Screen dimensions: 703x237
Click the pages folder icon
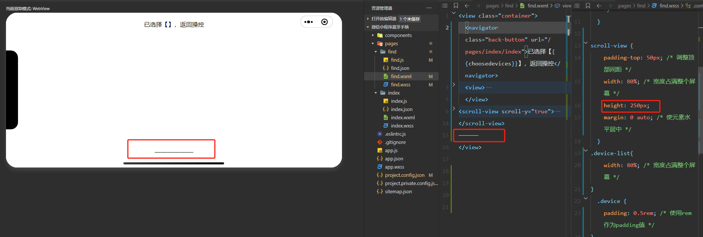tap(380, 44)
